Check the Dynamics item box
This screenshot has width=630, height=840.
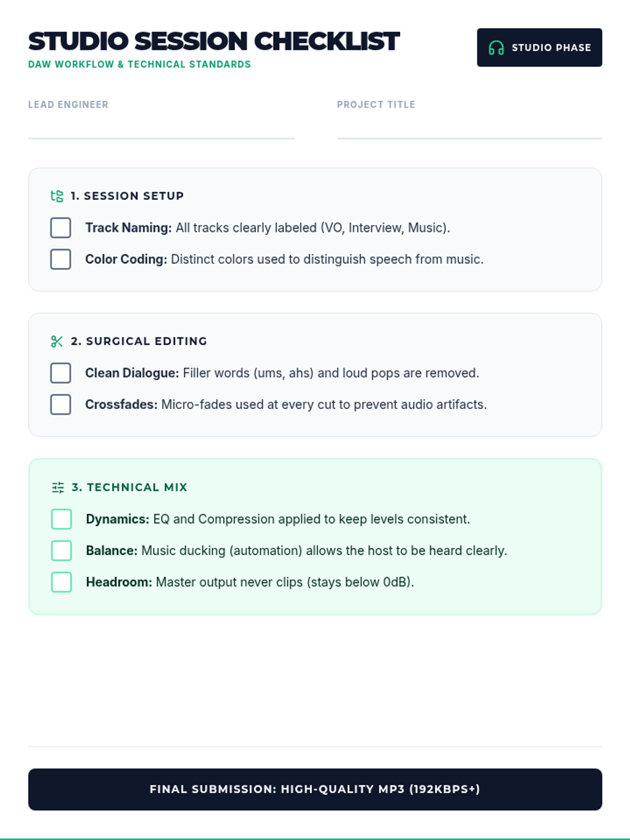[61, 519]
